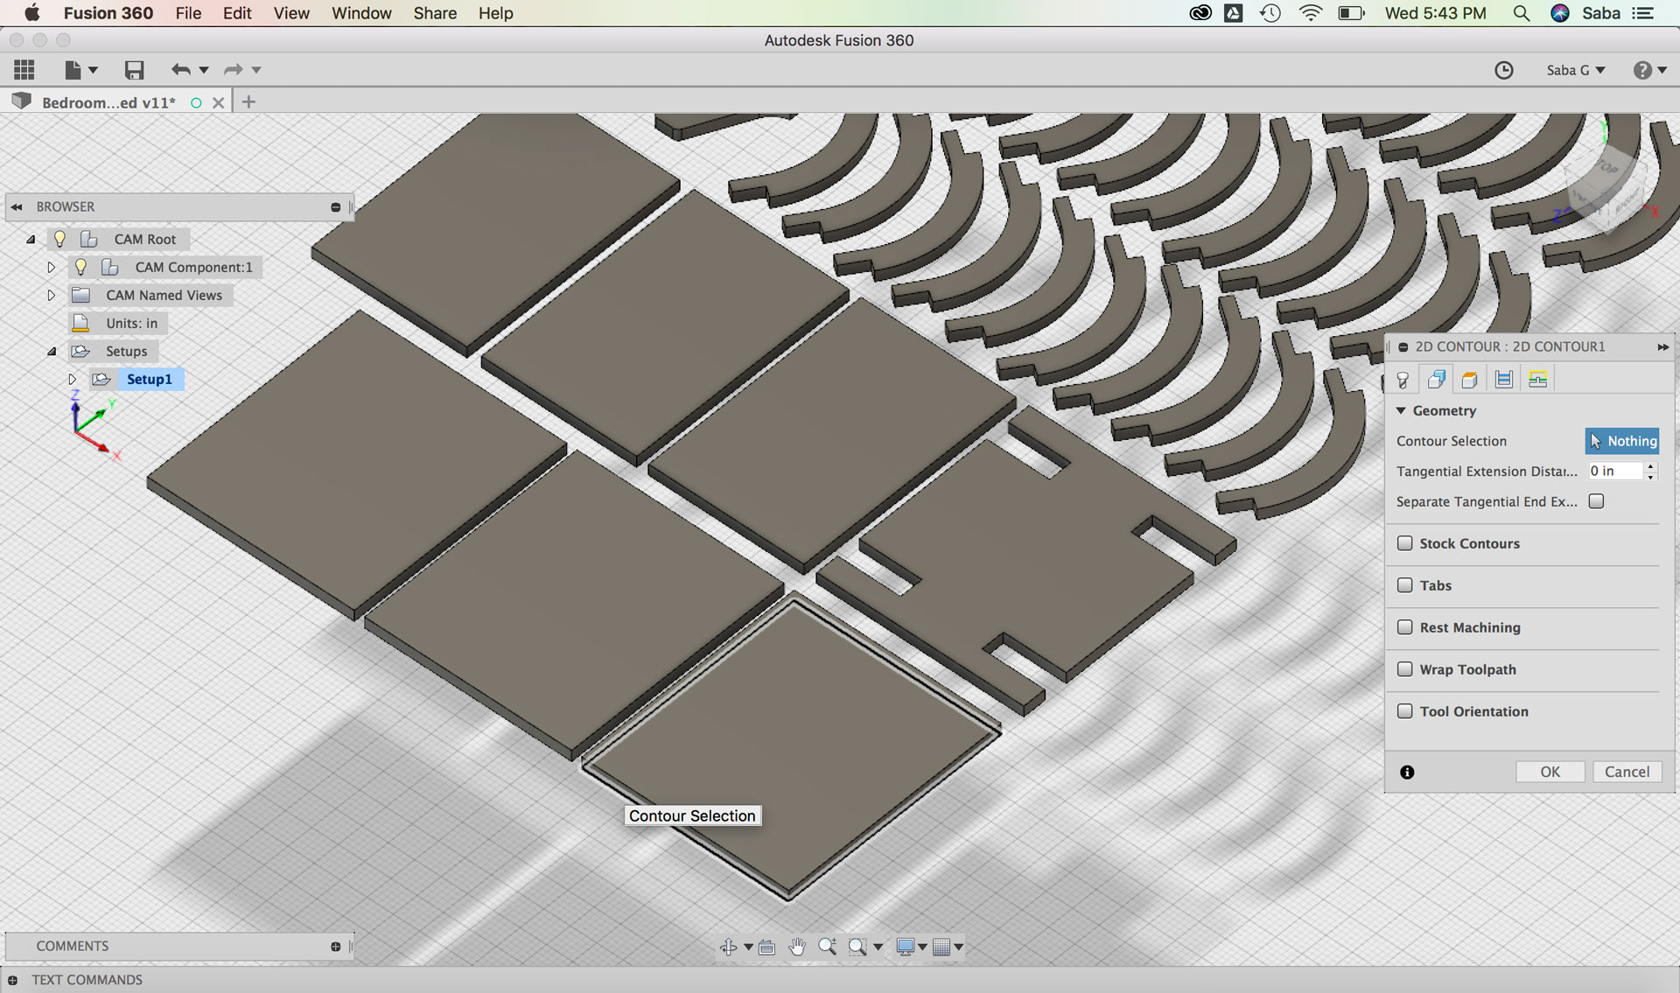The width and height of the screenshot is (1680, 993).
Task: Enable the Stock Contours checkbox
Action: tap(1405, 543)
